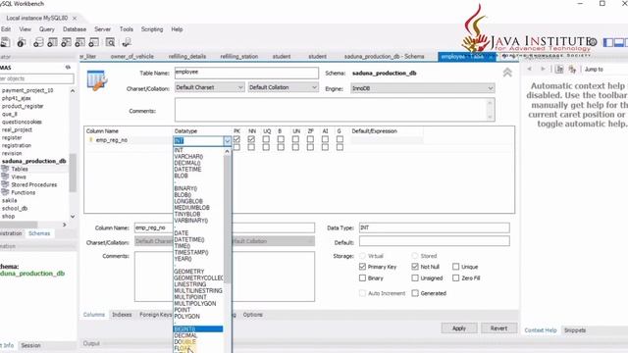Enable the Unsigned checkbox
The height and width of the screenshot is (353, 628).
[415, 277]
